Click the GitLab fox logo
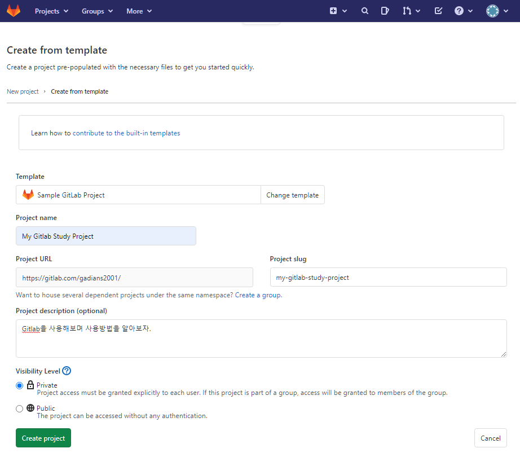The height and width of the screenshot is (457, 520). coord(14,11)
